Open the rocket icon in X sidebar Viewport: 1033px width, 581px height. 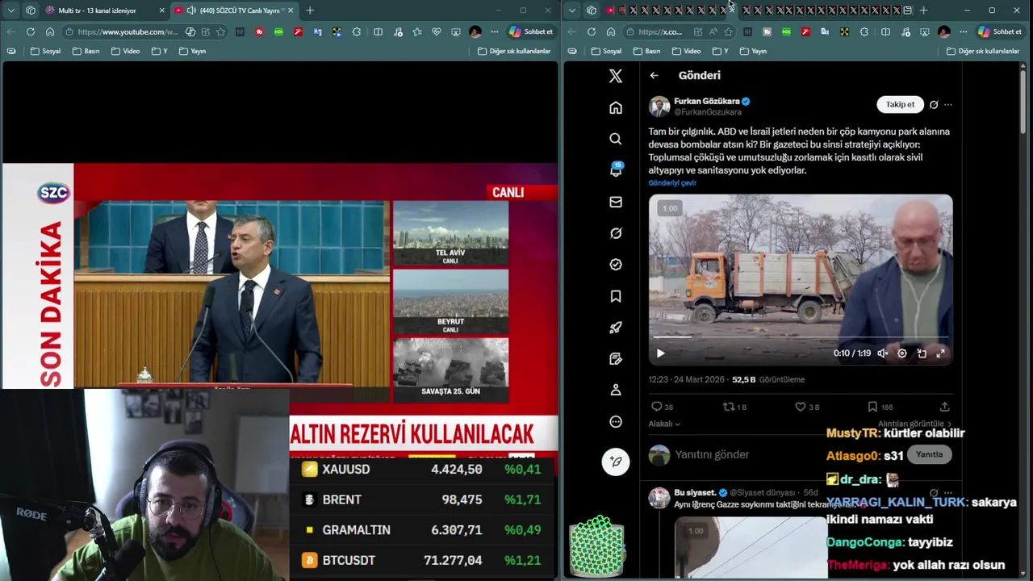pyautogui.click(x=616, y=328)
